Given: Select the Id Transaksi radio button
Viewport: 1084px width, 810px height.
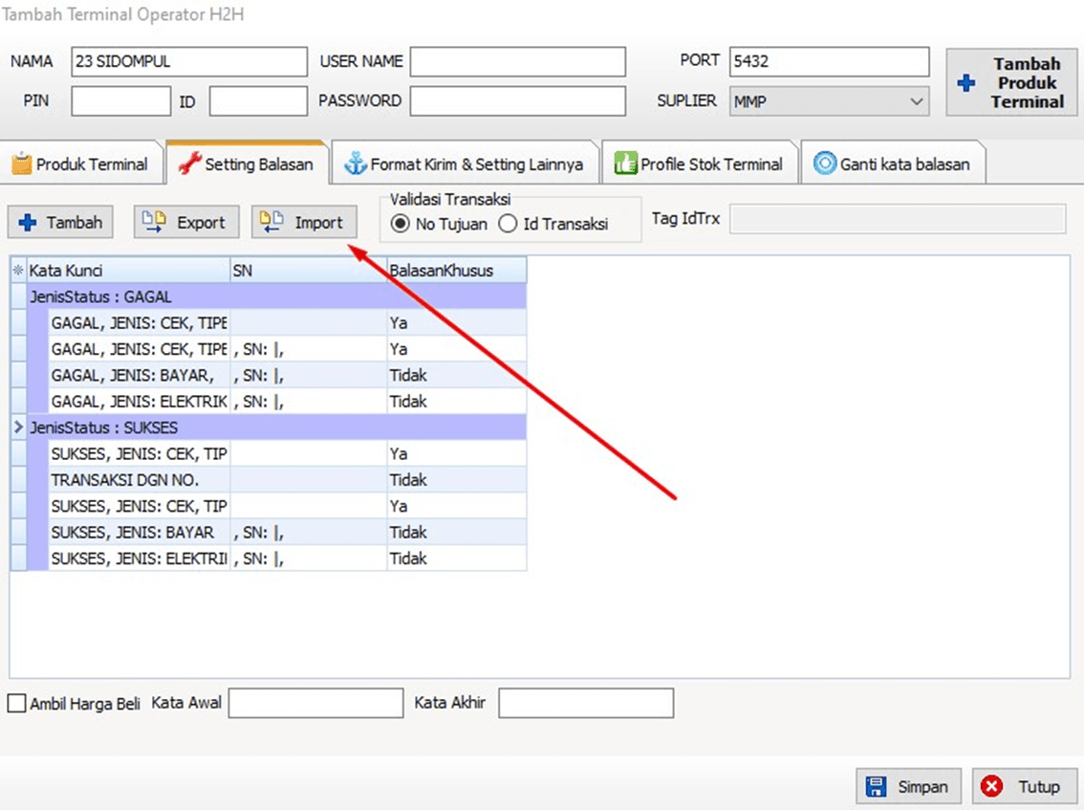Looking at the screenshot, I should [508, 225].
